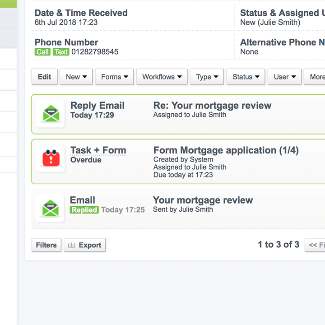Click the Reply Email envelope icon
The height and width of the screenshot is (325, 325).
(x=51, y=114)
